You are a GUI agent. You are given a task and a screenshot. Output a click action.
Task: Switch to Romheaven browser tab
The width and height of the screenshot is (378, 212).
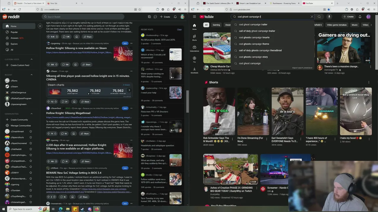[284, 3]
